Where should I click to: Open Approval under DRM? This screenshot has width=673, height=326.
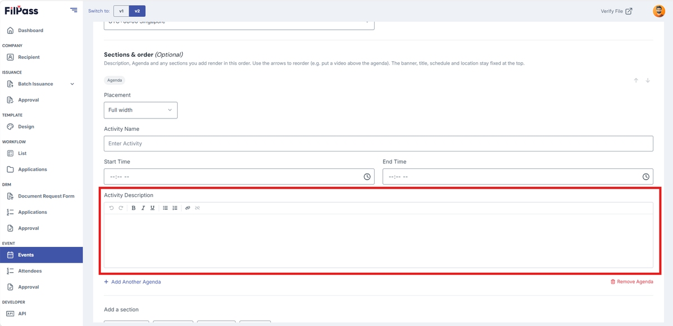coord(42,228)
